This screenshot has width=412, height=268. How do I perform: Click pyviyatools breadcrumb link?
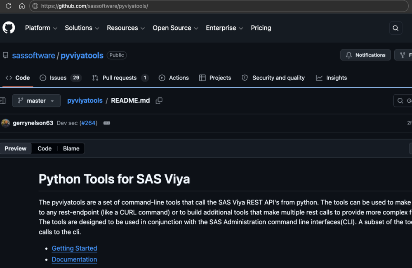(85, 100)
